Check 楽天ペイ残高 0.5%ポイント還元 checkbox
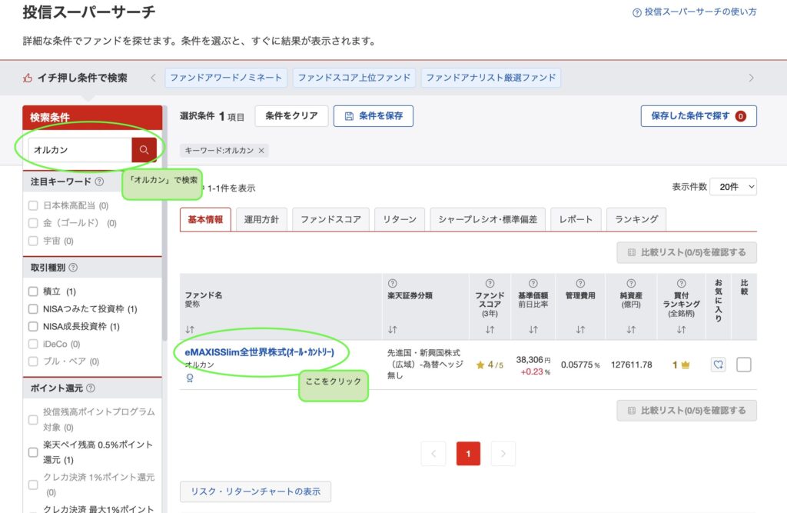Viewport: 787px width, 513px height. click(x=33, y=452)
